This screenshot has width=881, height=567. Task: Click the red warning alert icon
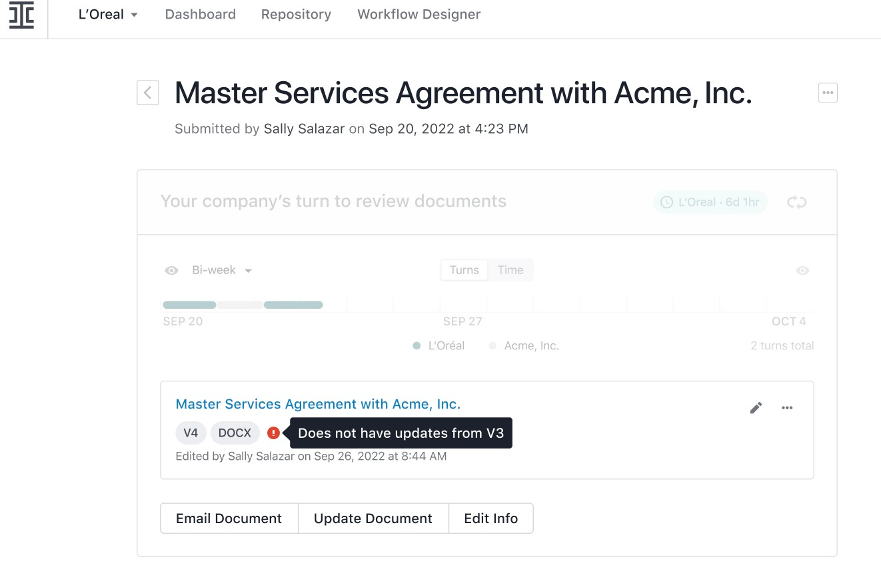coord(273,433)
